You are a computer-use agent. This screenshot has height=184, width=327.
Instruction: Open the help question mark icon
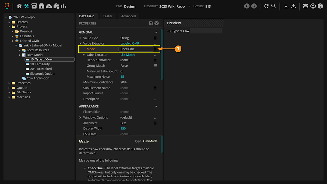coord(320,6)
